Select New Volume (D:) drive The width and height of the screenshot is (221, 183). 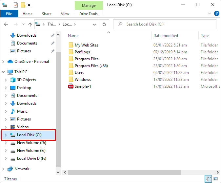(31, 143)
